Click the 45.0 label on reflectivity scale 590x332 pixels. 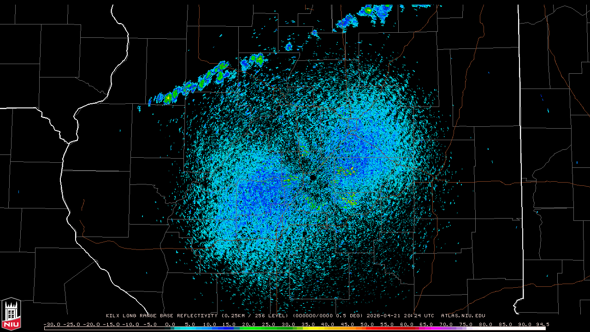click(x=348, y=324)
